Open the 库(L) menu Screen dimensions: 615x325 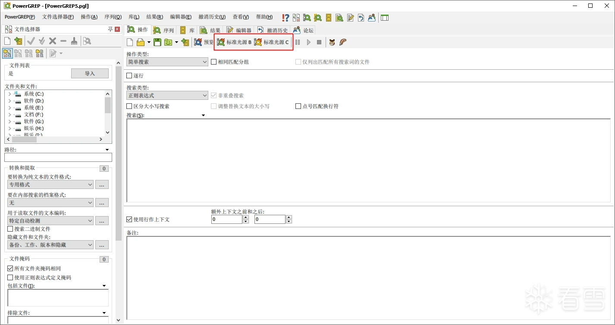tap(134, 17)
